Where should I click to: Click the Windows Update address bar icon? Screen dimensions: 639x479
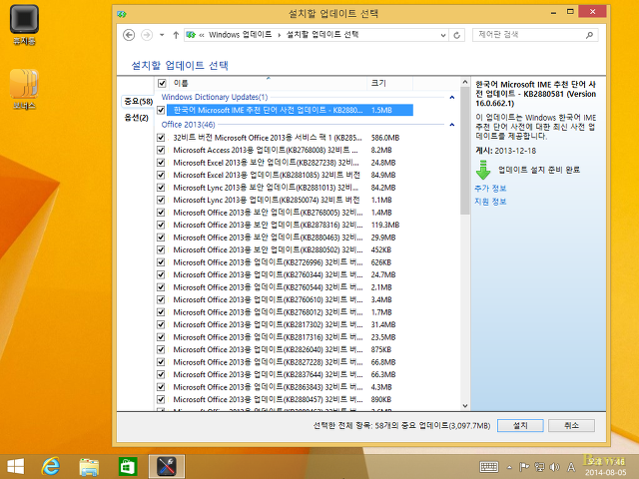191,35
